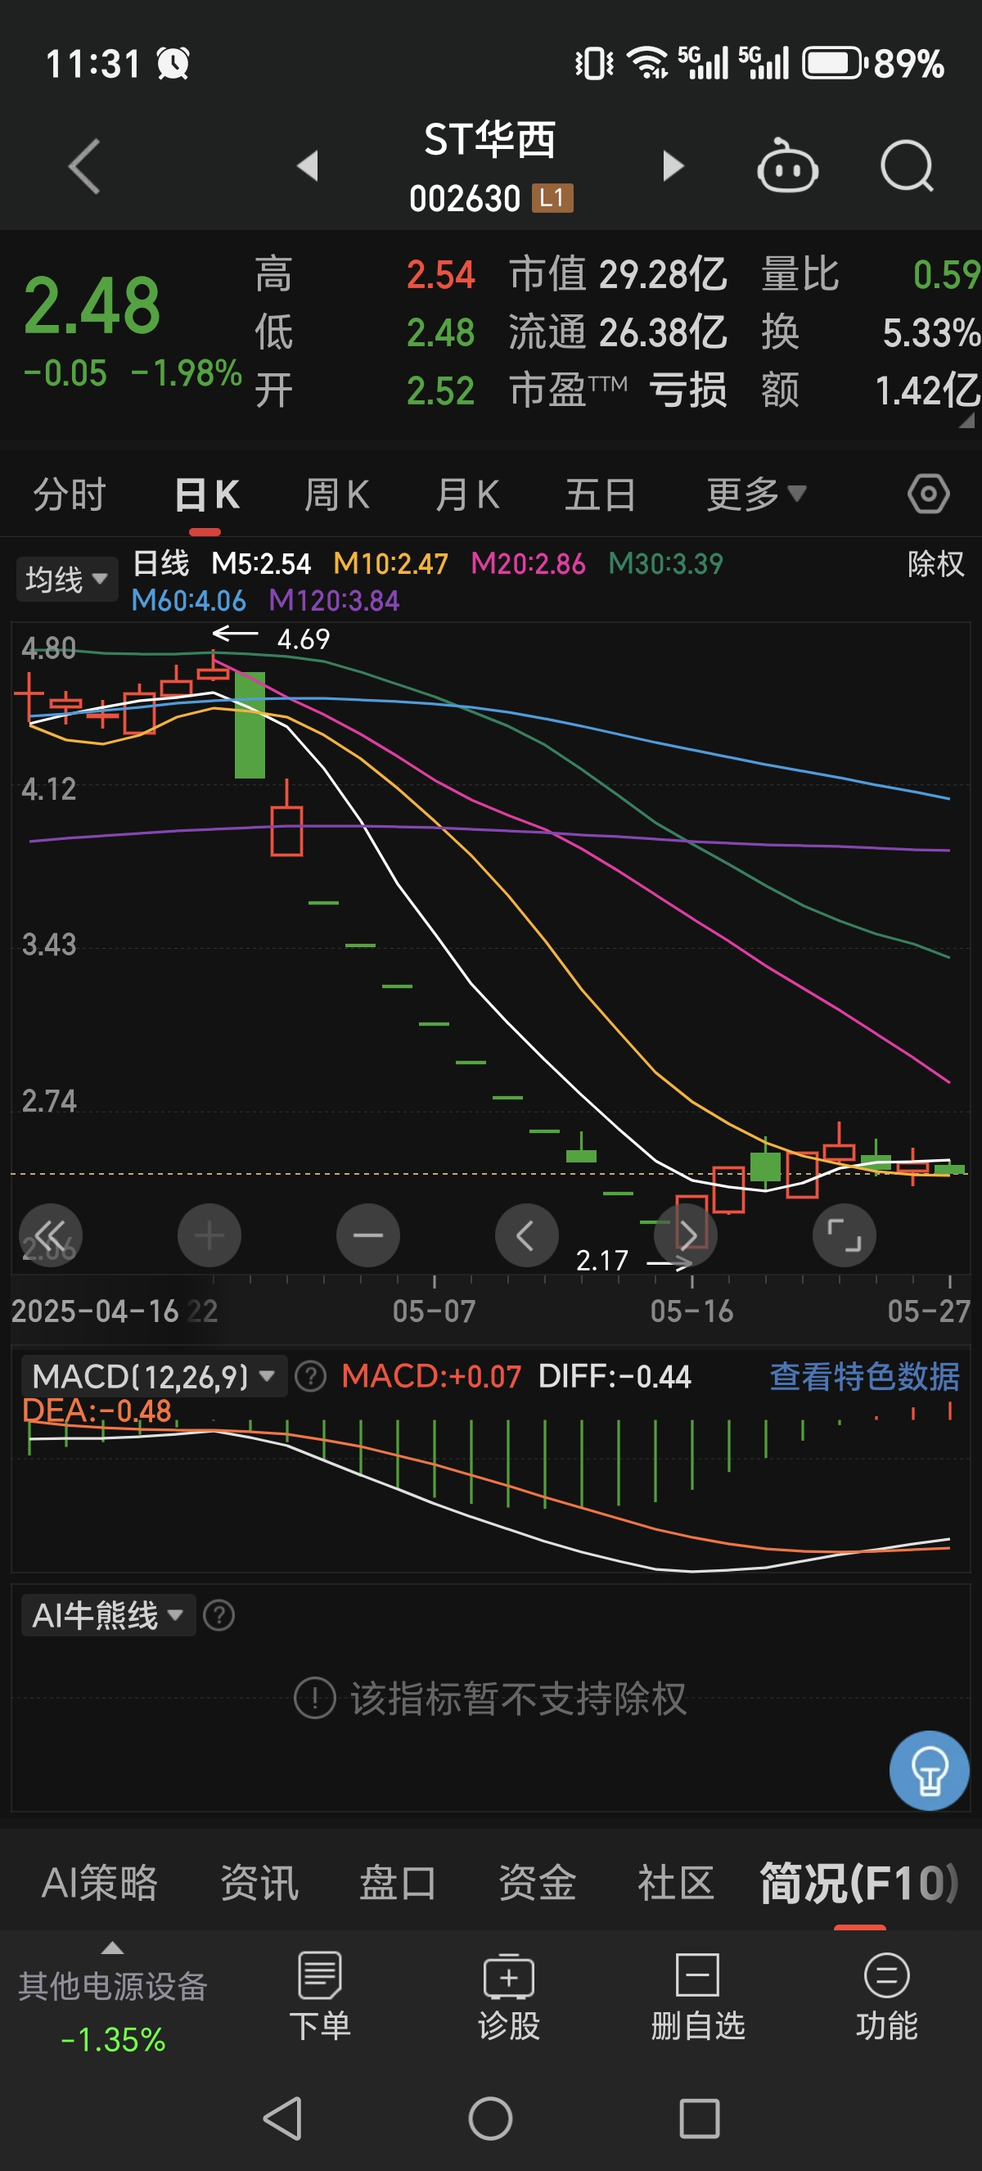The width and height of the screenshot is (982, 2171).
Task: Open 功能 functions menu icon
Action: [x=886, y=1996]
